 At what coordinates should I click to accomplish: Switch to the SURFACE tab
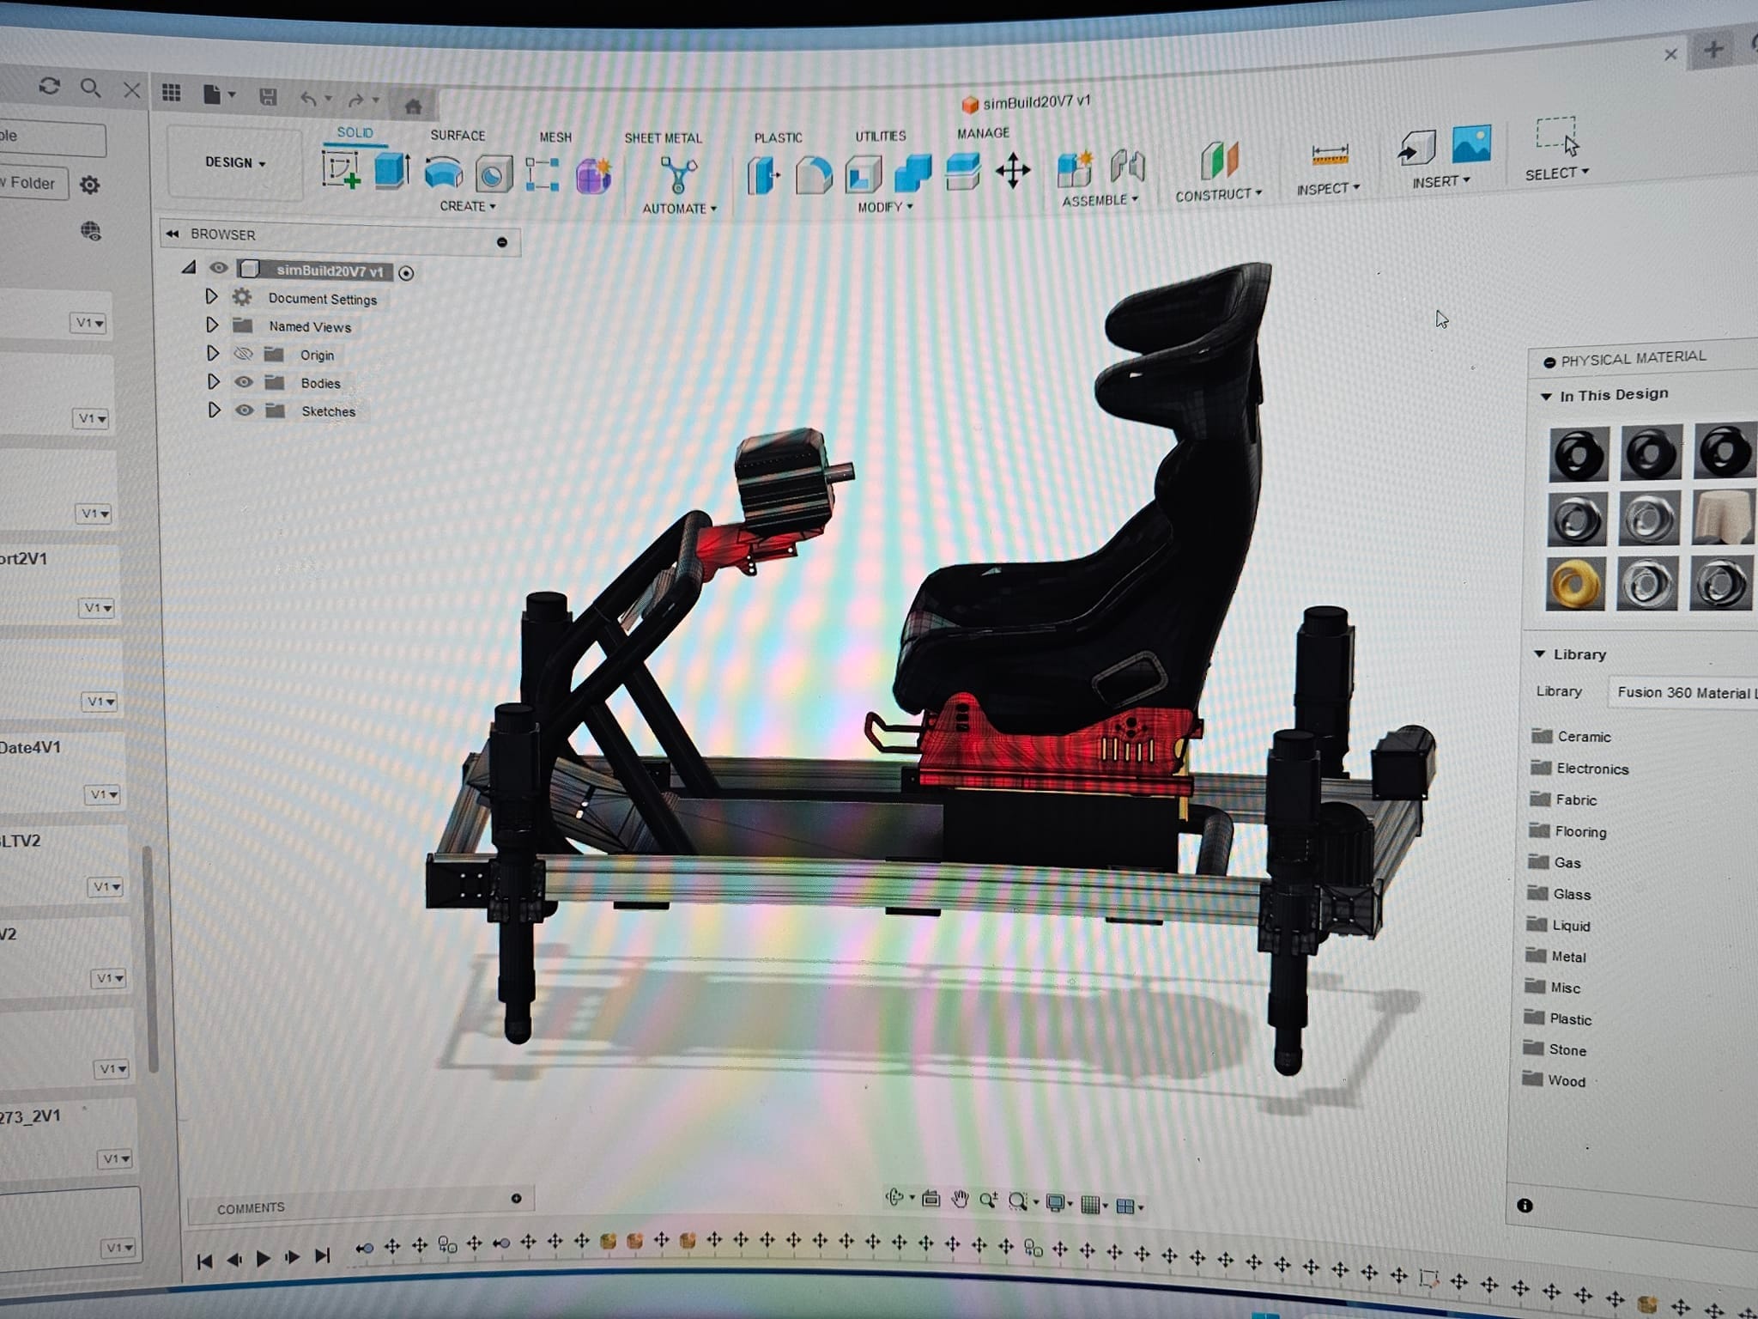(x=458, y=135)
